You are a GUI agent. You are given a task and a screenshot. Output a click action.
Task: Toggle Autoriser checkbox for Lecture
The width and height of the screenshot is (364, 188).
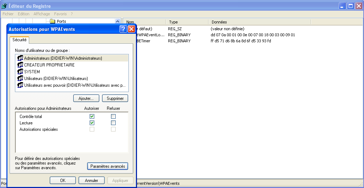(92, 123)
